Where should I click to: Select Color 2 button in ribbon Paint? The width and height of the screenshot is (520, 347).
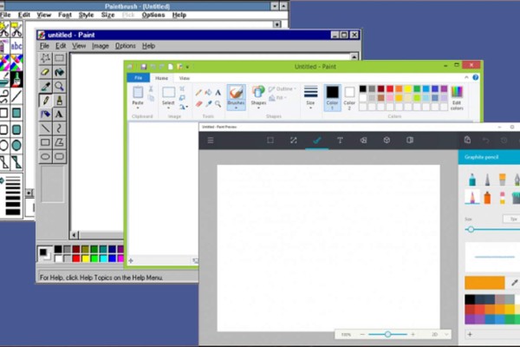[x=349, y=97]
